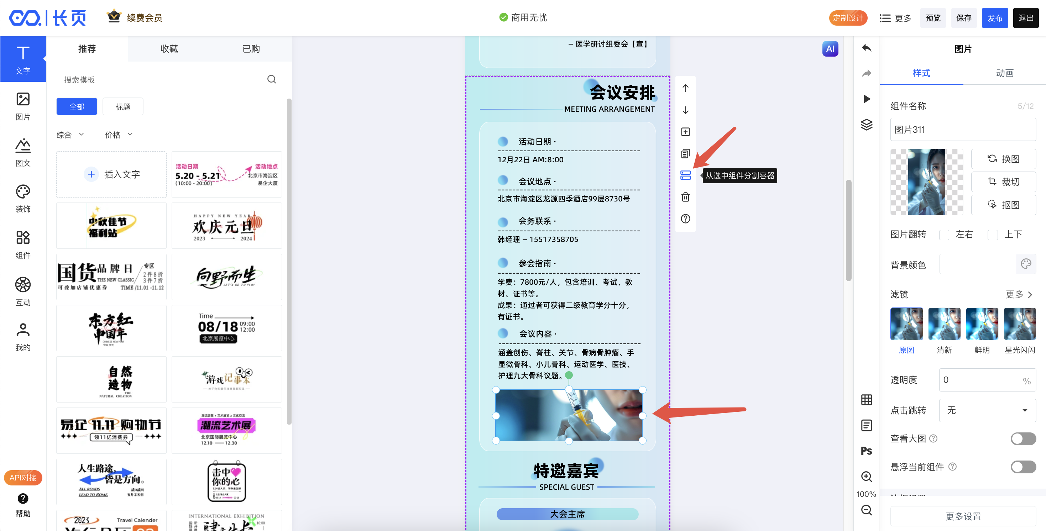The image size is (1046, 531).
Task: Click the 发布 publish button
Action: click(x=994, y=18)
